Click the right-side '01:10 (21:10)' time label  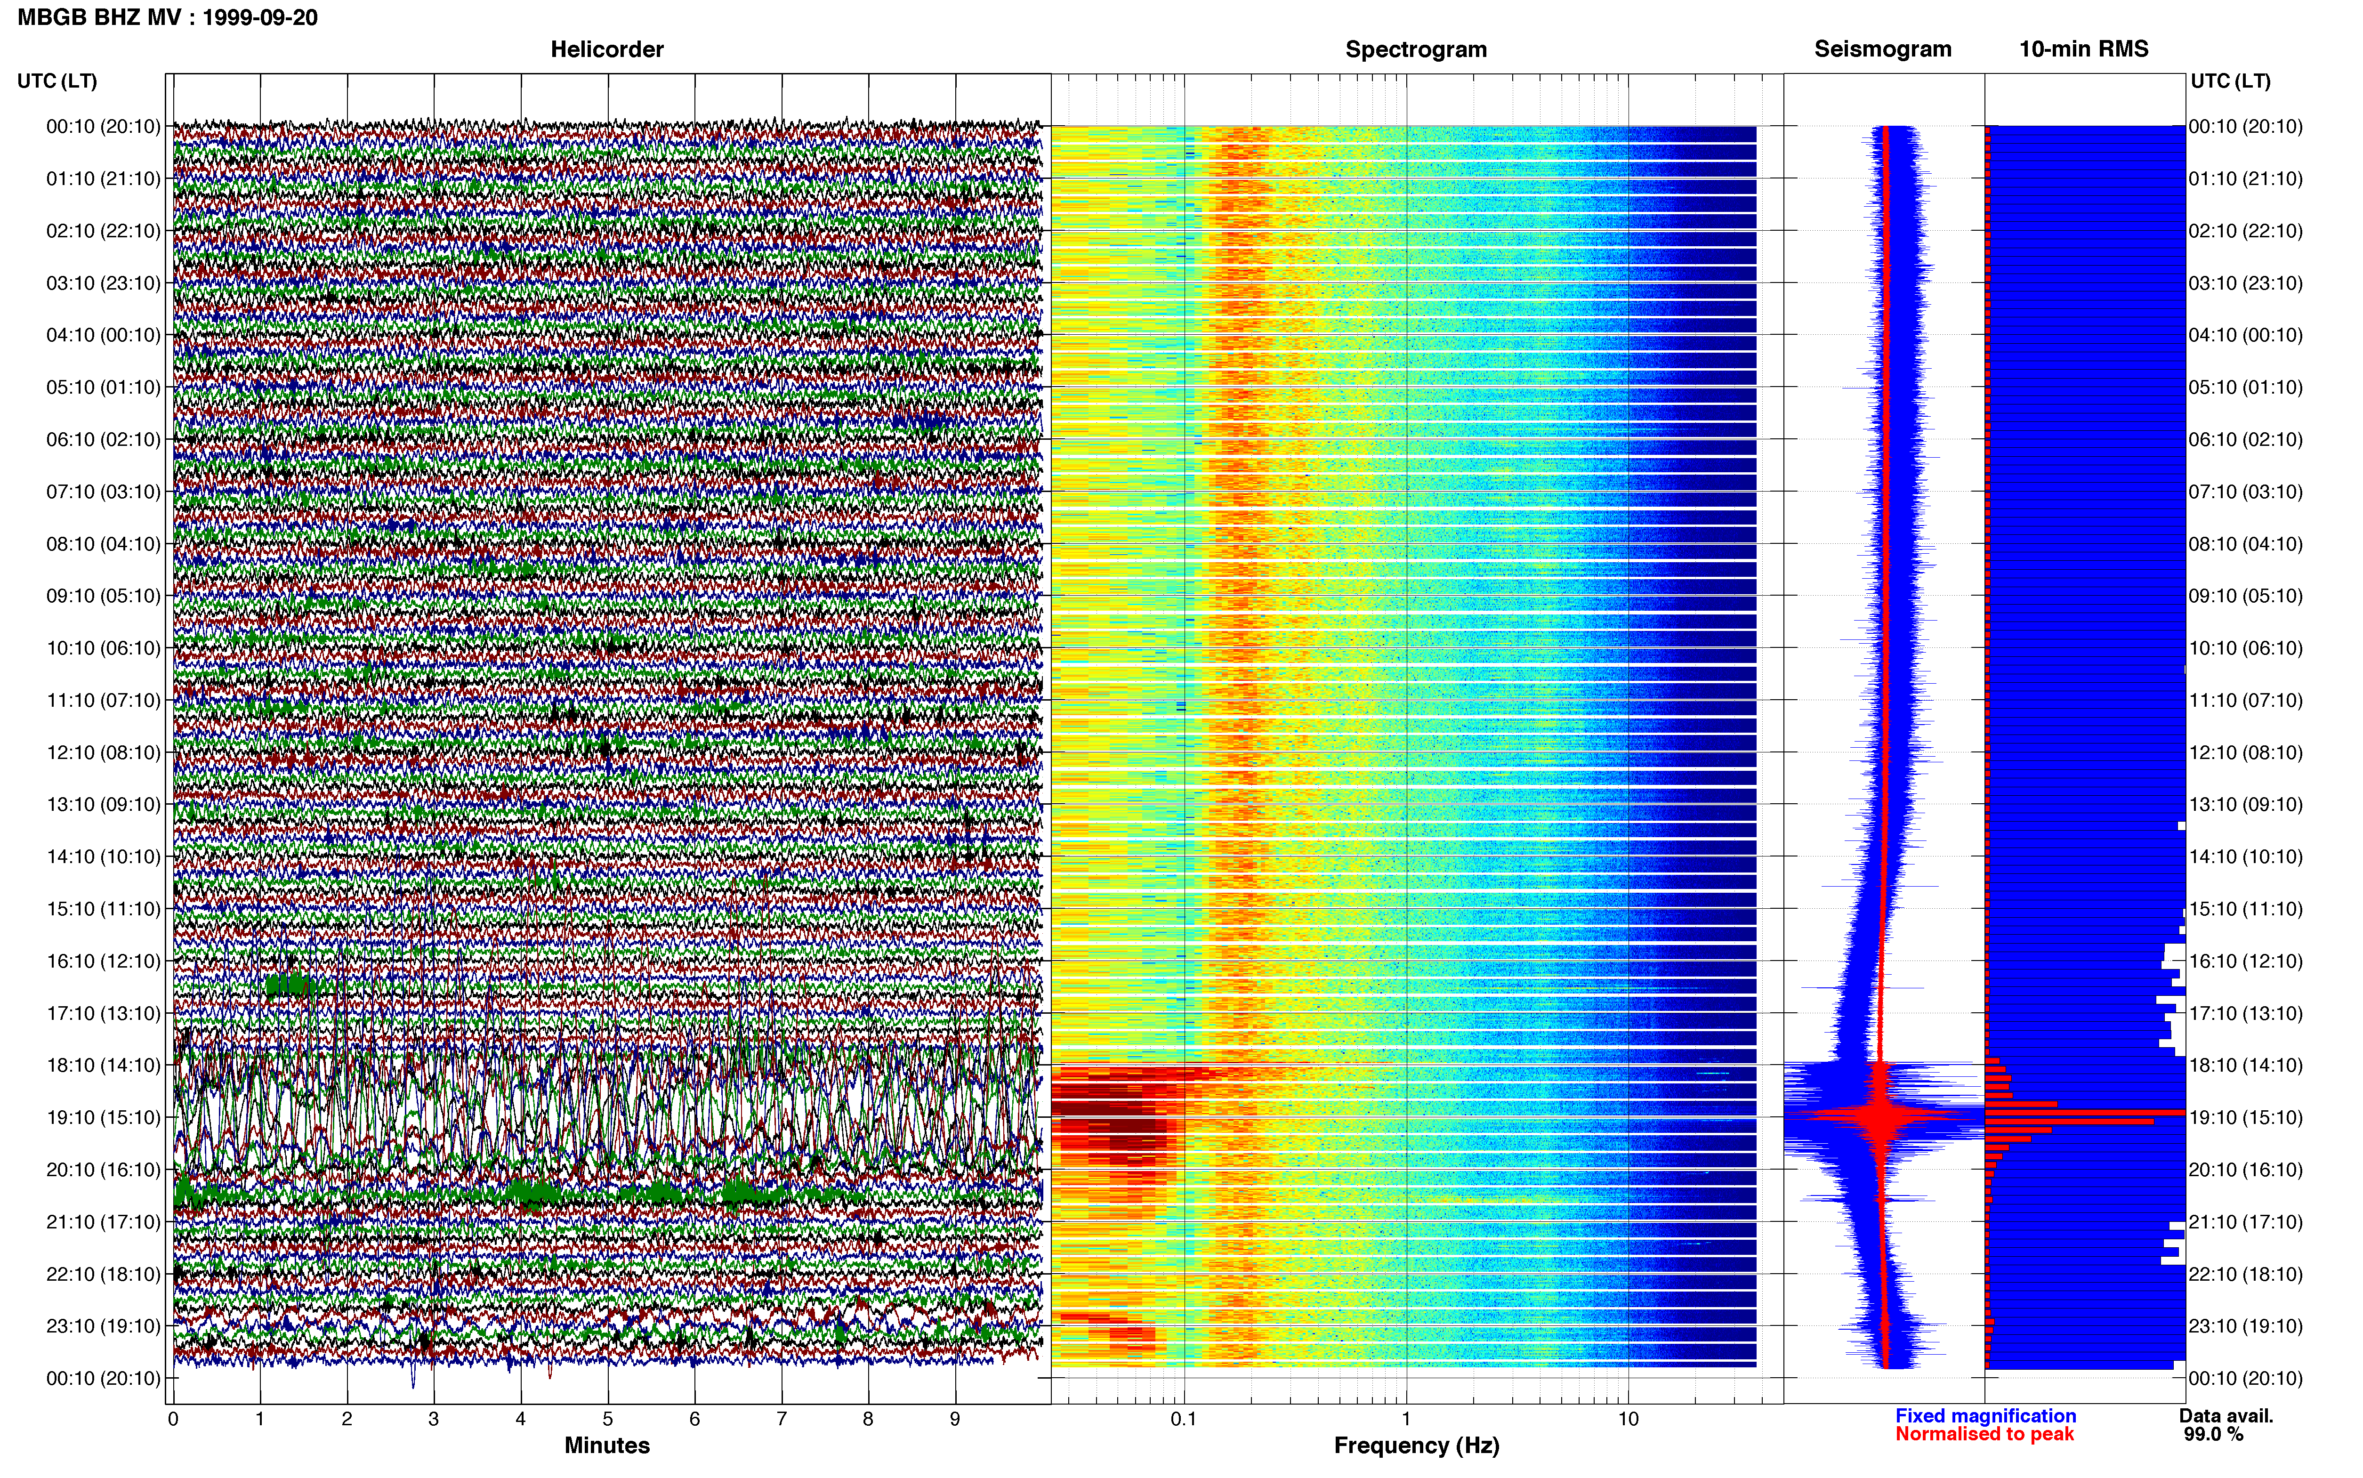[x=2246, y=178]
